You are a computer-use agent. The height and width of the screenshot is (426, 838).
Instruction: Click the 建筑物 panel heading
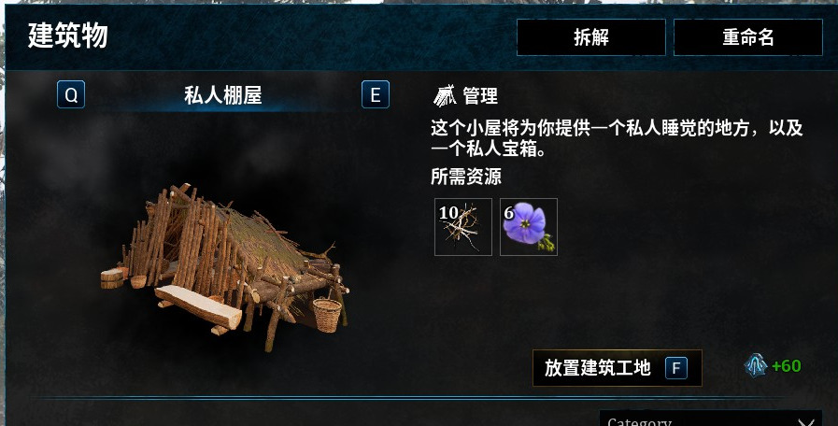(x=68, y=35)
